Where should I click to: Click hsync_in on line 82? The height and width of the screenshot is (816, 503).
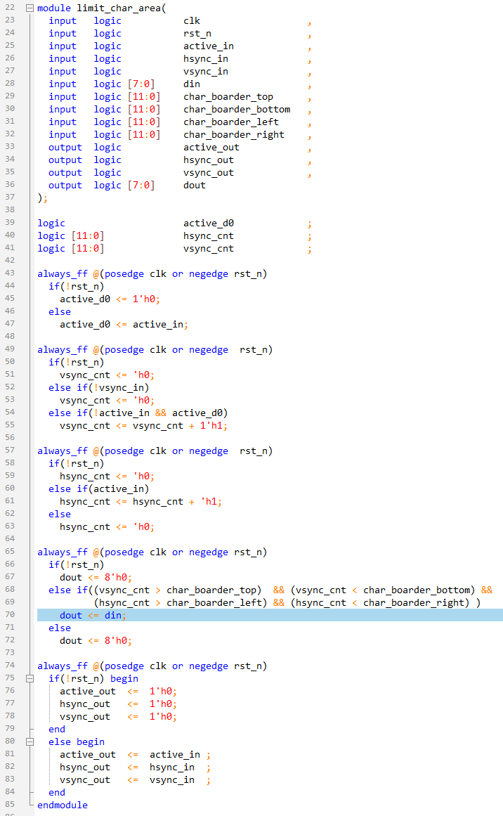point(172,767)
